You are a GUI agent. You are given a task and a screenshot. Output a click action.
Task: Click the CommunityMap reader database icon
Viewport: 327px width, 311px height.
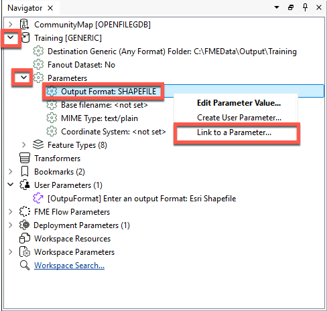coord(24,24)
